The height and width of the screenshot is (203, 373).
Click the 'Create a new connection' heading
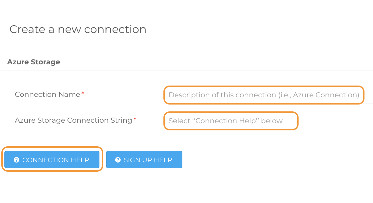78,29
